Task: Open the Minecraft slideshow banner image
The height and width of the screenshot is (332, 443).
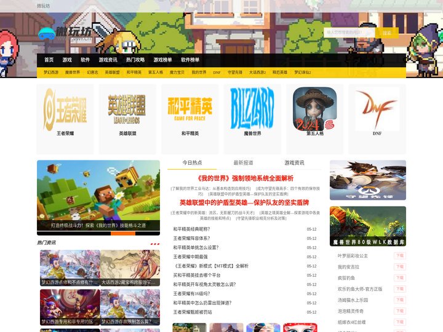Action: click(x=98, y=196)
